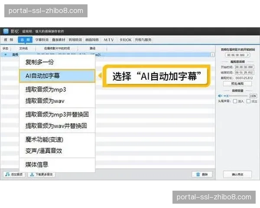
Task: Enable the 淡出 fade-out checkbox
Action: (x=248, y=101)
